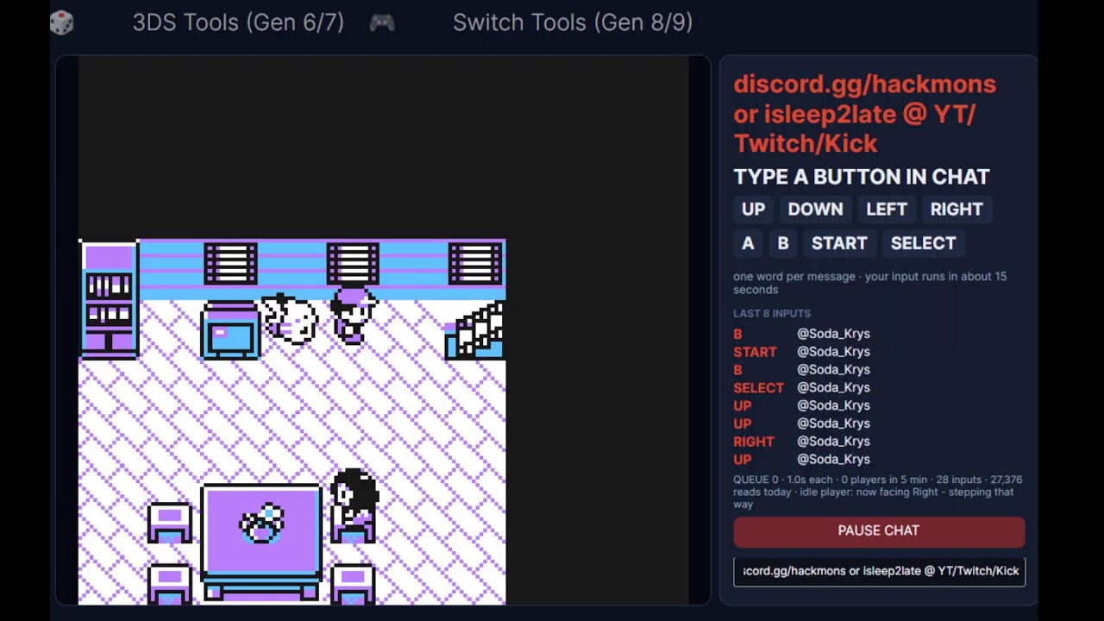Click the 'one word per message' hint text

click(x=869, y=283)
